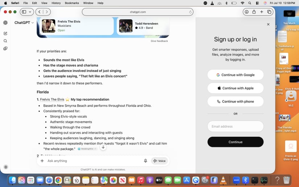The width and height of the screenshot is (299, 187).
Task: Open the search chats magnifier icon
Action: pyautogui.click(x=5, y=41)
